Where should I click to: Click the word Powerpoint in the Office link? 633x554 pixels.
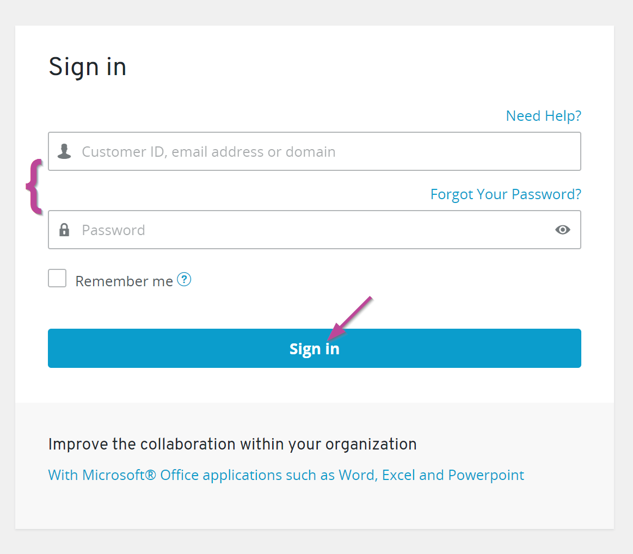[486, 475]
